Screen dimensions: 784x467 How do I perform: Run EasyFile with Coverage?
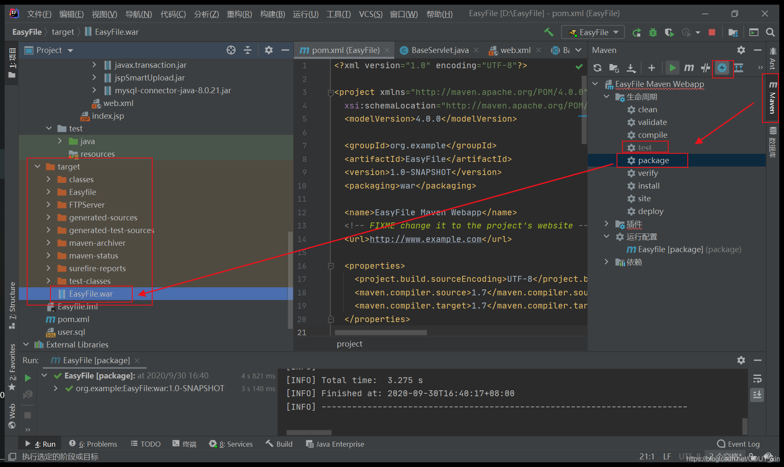point(670,33)
